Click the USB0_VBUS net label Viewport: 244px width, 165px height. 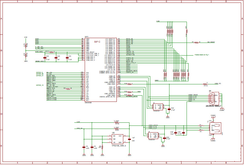193,95
